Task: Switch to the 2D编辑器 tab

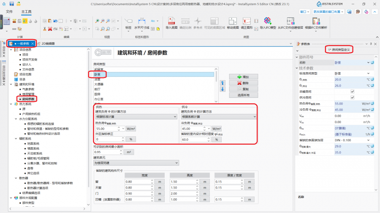Action: tap(48, 43)
